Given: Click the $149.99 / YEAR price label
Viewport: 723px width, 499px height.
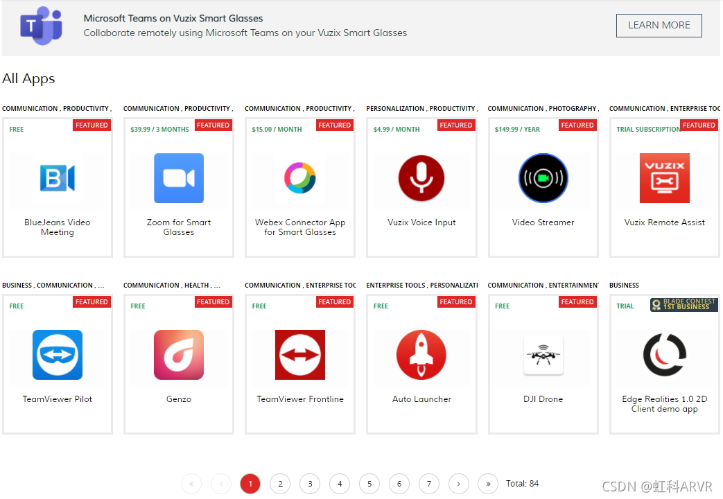Looking at the screenshot, I should 517,129.
